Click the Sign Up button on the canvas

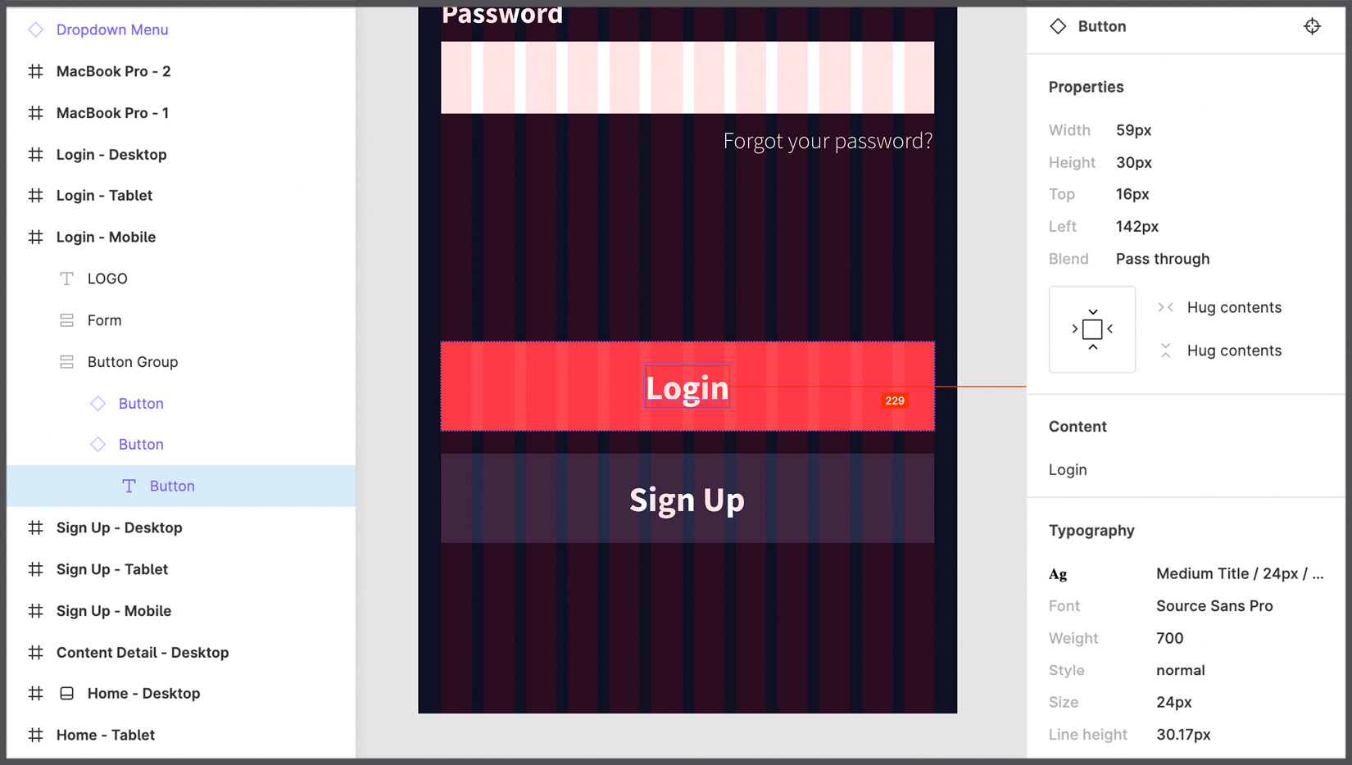pyautogui.click(x=687, y=499)
